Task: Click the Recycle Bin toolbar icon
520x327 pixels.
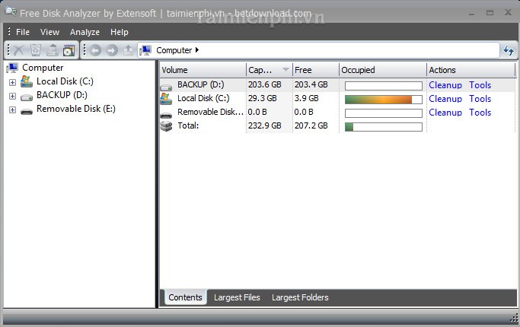Action: click(36, 50)
